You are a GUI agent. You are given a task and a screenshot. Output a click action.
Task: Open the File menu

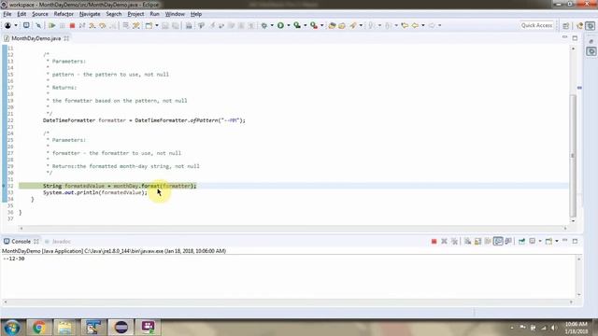(7, 14)
